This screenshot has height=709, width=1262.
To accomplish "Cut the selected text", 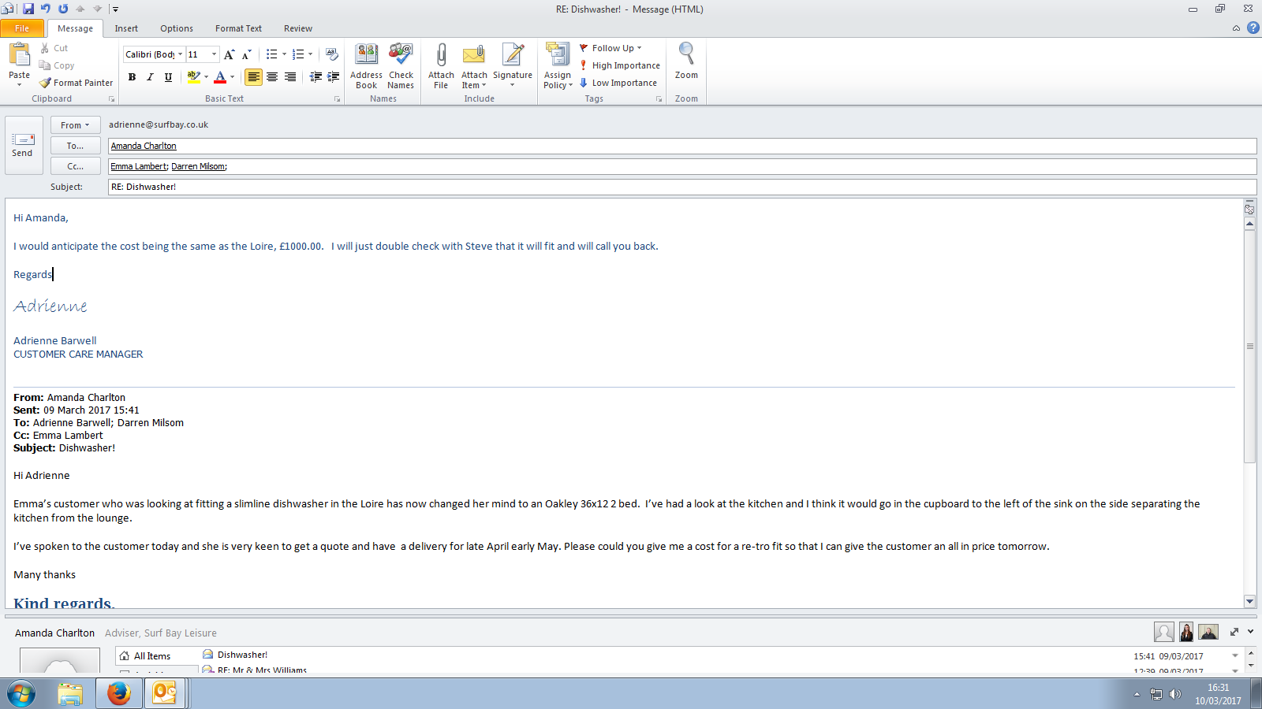I will (54, 48).
